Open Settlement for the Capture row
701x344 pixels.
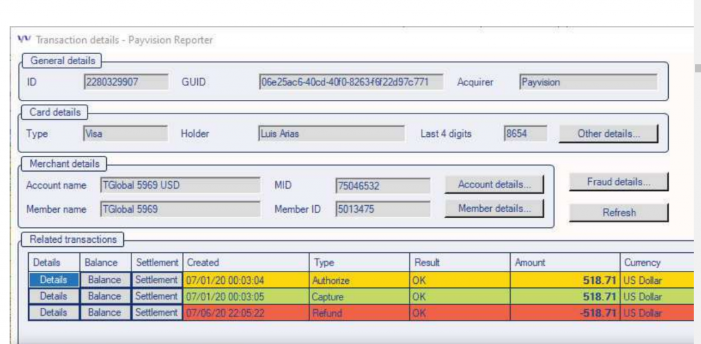[156, 296]
